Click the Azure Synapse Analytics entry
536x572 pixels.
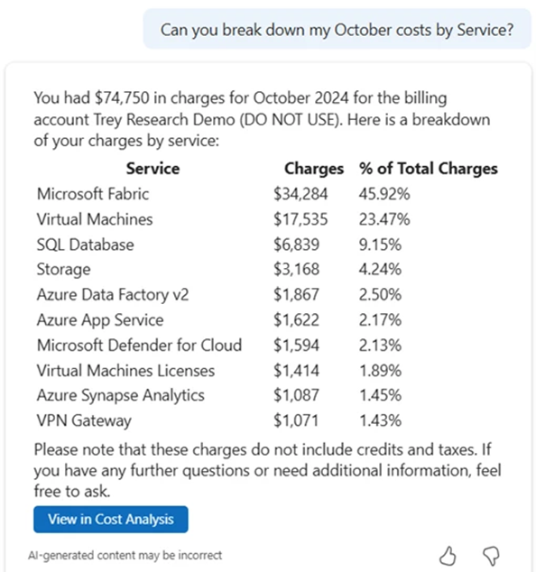point(120,395)
